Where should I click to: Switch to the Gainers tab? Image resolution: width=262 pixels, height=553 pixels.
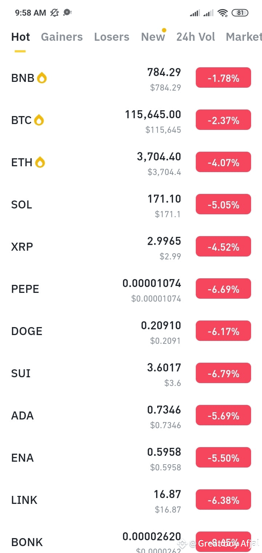(x=62, y=37)
